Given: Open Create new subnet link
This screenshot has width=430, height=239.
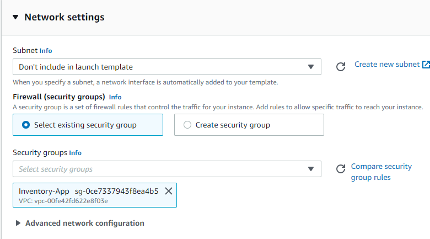Looking at the screenshot, I should pyautogui.click(x=386, y=65).
